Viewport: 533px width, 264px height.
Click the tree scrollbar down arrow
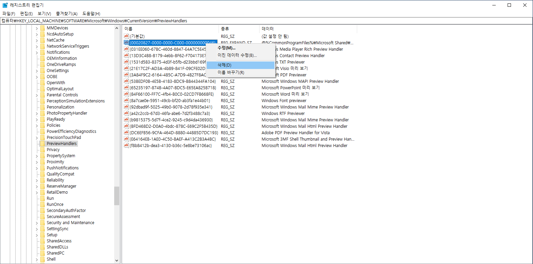[117, 260]
